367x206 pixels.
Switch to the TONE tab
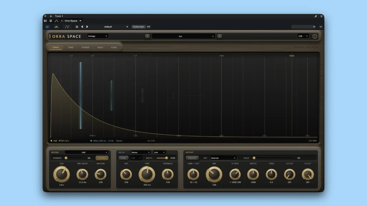pyautogui.click(x=71, y=48)
